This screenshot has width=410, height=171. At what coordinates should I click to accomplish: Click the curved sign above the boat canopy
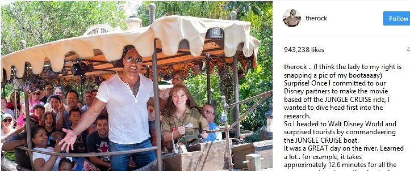tap(100, 30)
